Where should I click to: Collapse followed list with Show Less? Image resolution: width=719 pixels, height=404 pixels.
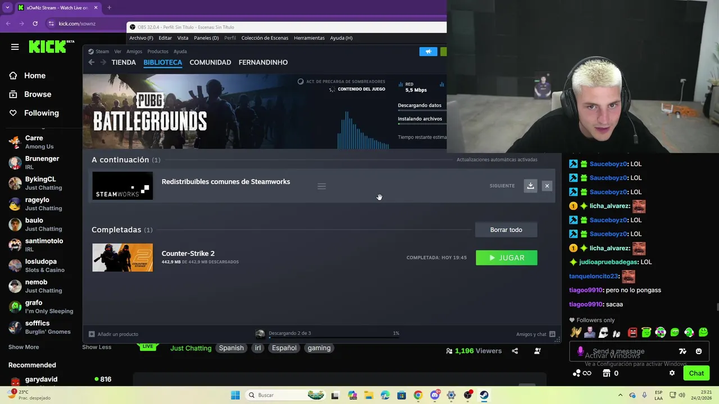click(97, 347)
